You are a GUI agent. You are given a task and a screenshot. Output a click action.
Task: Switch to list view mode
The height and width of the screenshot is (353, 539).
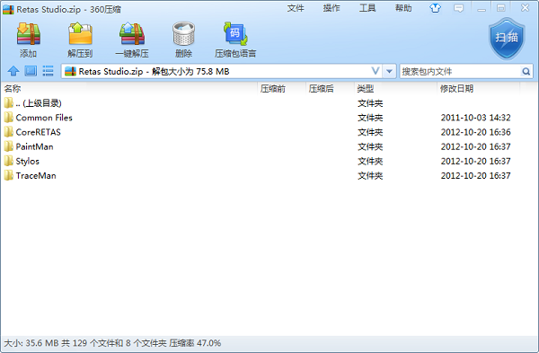(x=48, y=71)
